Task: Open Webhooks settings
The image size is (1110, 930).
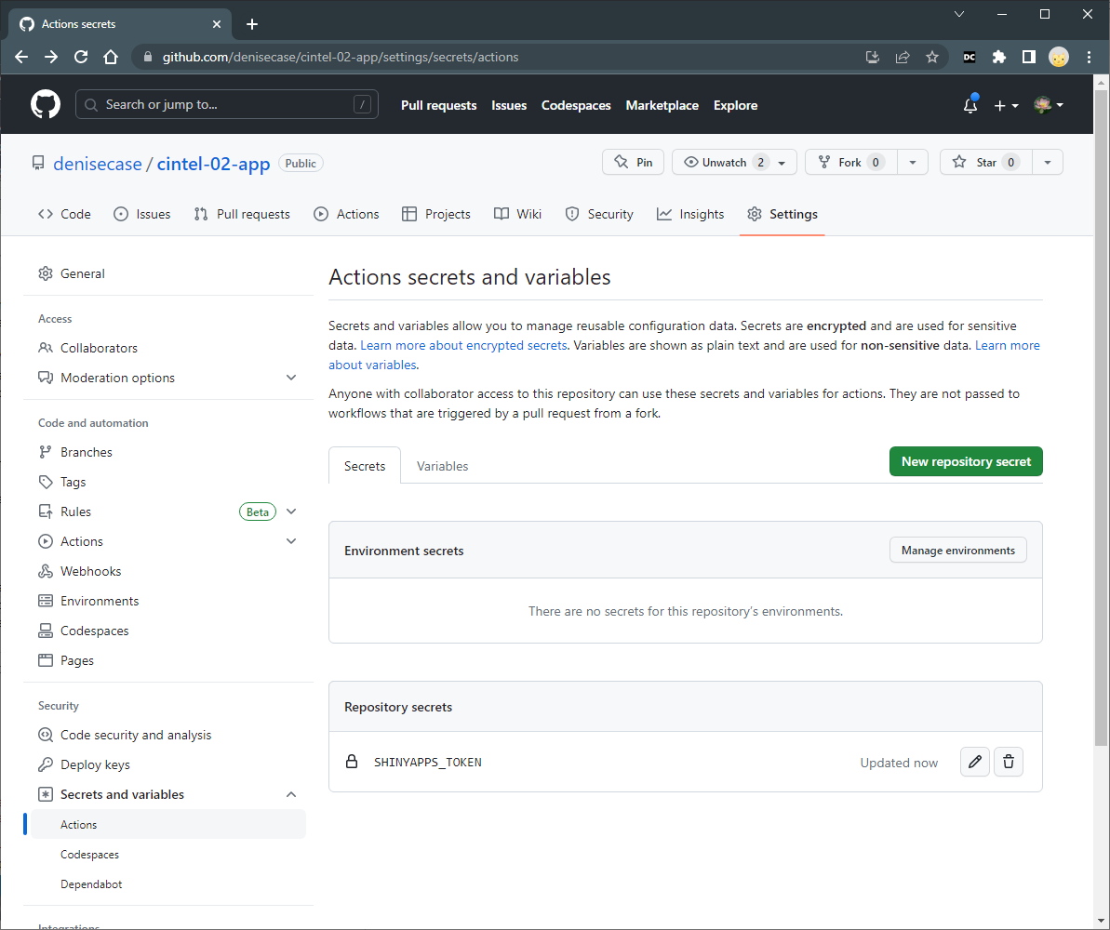Action: pos(168,570)
